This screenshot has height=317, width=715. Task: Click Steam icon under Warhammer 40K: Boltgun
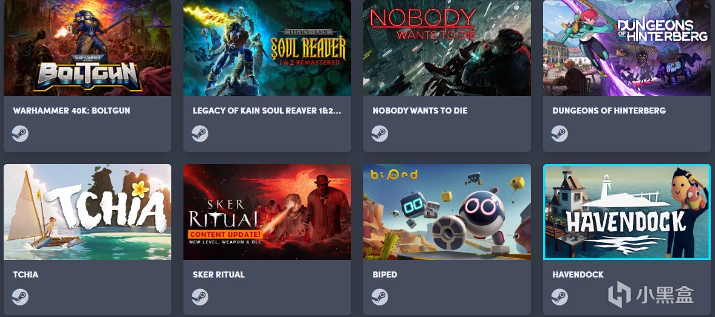[20, 134]
